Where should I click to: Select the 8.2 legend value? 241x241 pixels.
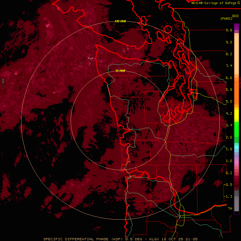tap(229, 54)
